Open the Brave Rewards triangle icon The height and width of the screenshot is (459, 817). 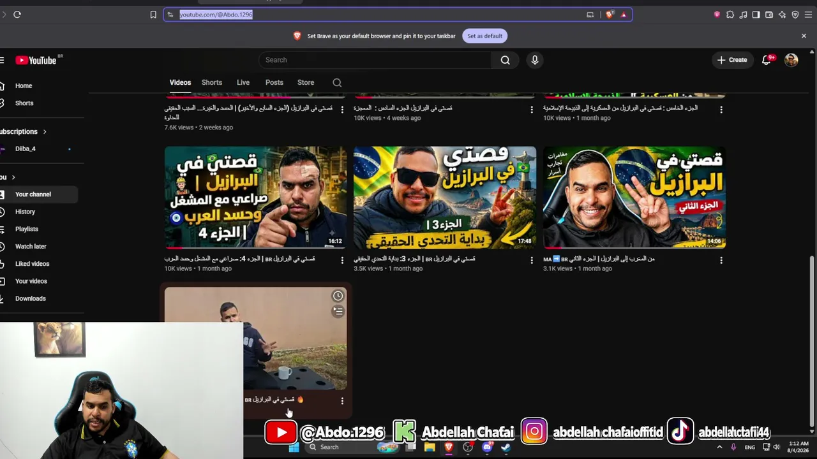[624, 15]
